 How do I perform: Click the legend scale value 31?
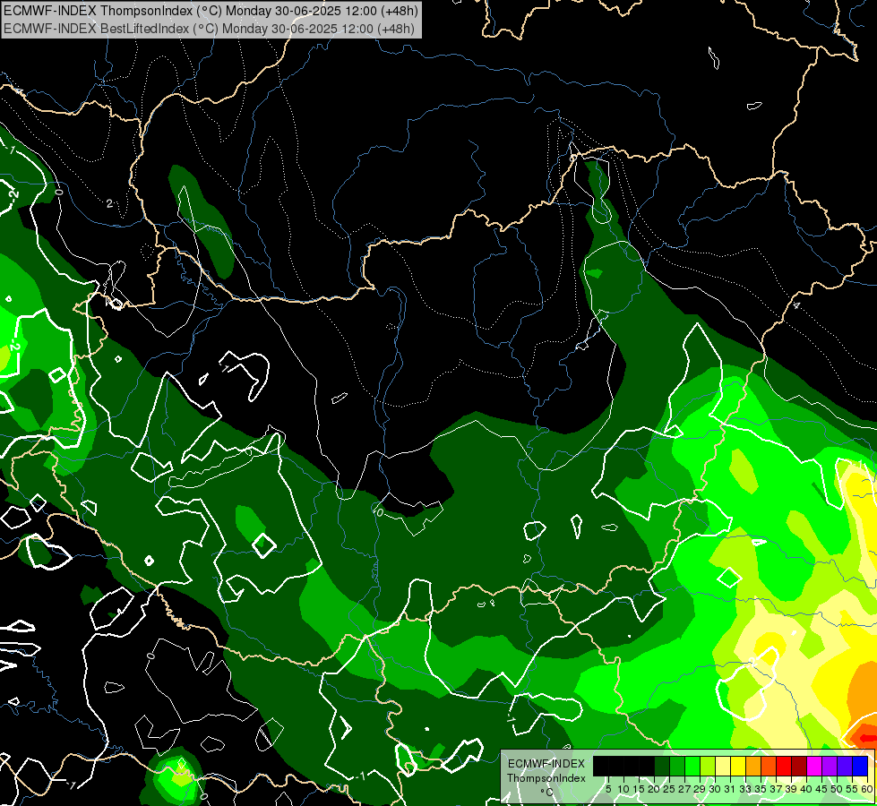(x=730, y=789)
